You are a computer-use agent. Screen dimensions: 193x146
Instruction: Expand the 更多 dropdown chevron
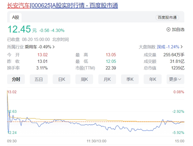coord(180,79)
